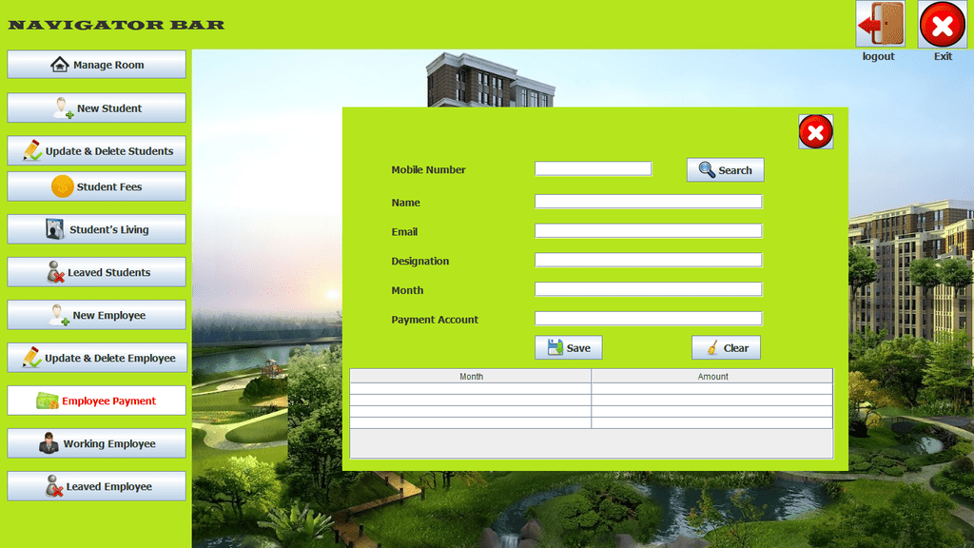Open the New Employee form
This screenshot has width=974, height=548.
pos(96,315)
